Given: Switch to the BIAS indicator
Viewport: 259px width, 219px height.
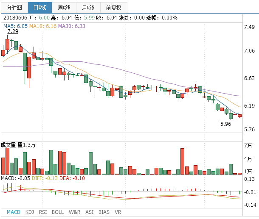Looking at the screenshot, I should tap(104, 212).
